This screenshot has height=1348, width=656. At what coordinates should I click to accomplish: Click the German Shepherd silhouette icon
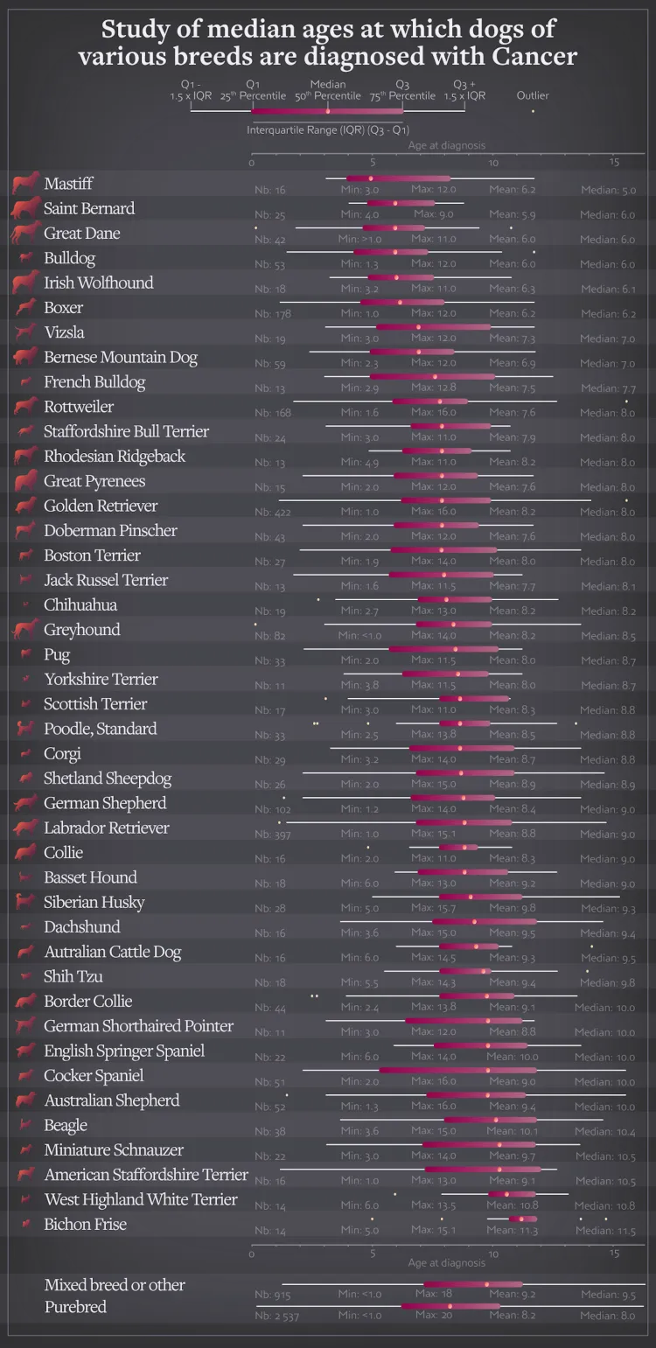point(25,803)
